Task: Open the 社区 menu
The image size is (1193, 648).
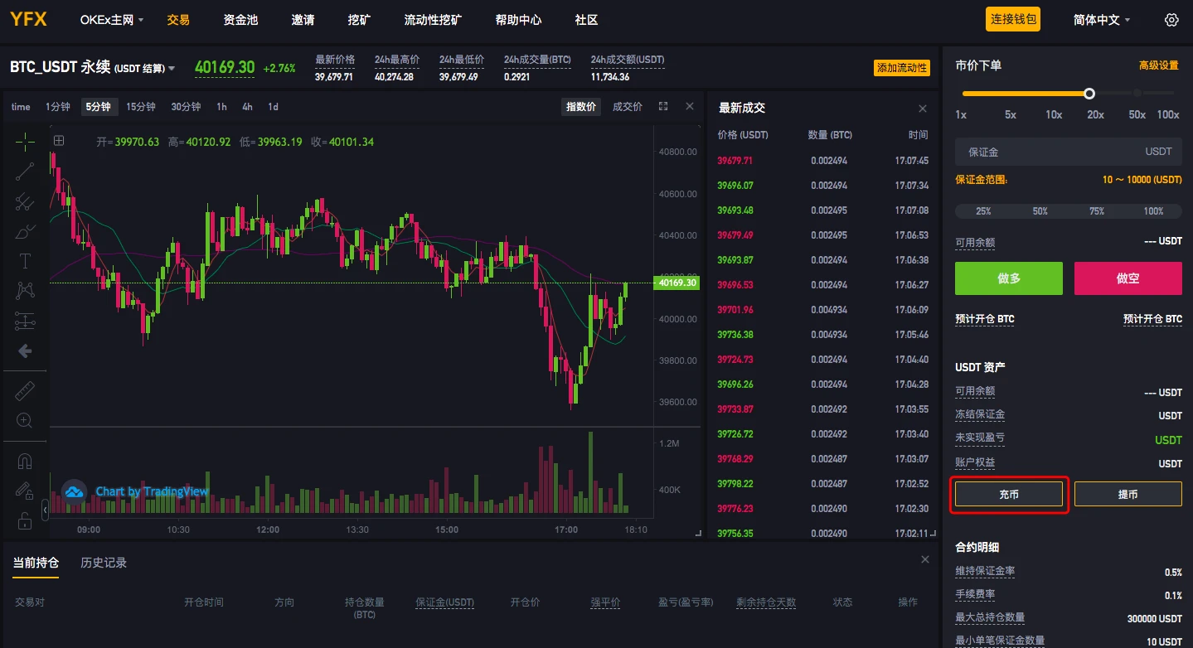Action: click(586, 20)
